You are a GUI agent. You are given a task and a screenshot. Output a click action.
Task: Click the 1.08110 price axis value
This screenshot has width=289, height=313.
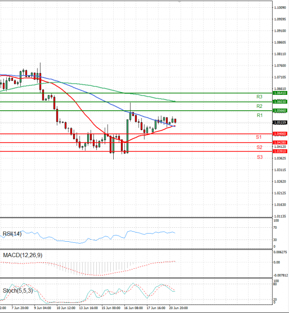(x=280, y=54)
